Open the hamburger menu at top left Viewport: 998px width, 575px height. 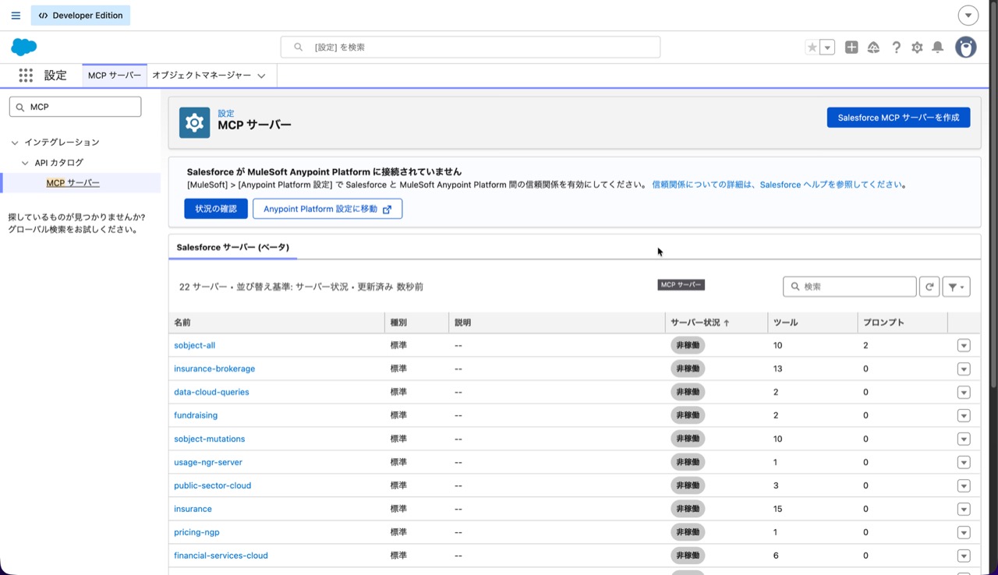[16, 16]
